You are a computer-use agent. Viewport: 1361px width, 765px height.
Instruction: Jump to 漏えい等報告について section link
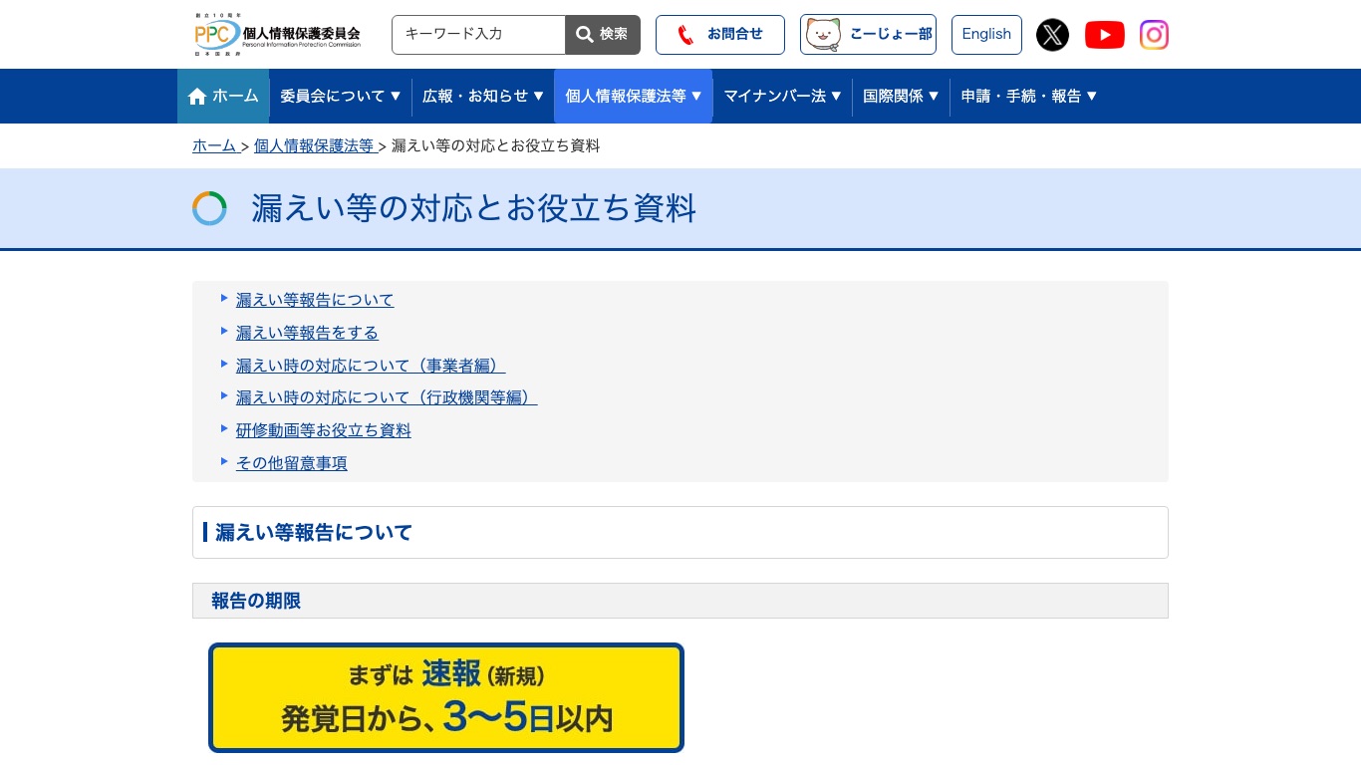(315, 300)
